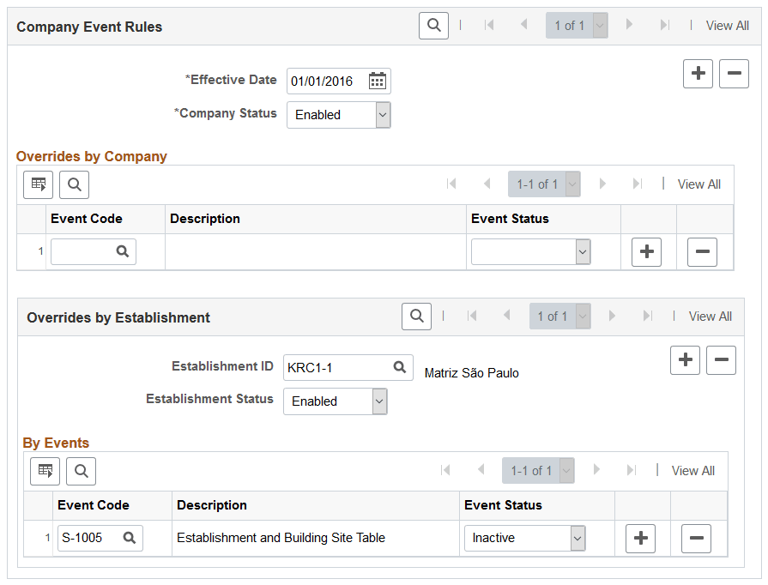Viewport: 768px width, 585px height.
Task: Open the empty Event Status dropdown in Overrides by Company
Action: (582, 251)
